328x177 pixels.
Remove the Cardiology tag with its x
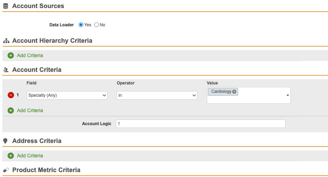(234, 91)
